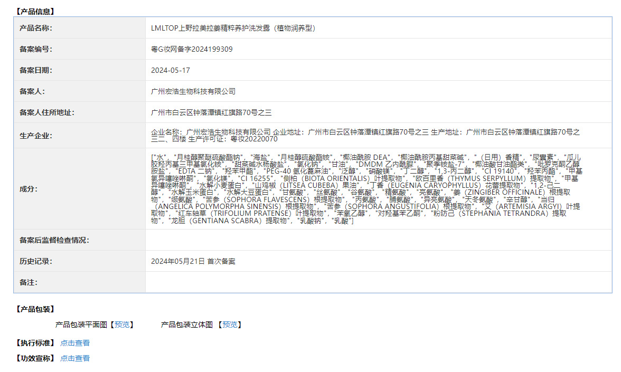Click the 产品包装立体图 label
This screenshot has width=621, height=372.
click(186, 325)
